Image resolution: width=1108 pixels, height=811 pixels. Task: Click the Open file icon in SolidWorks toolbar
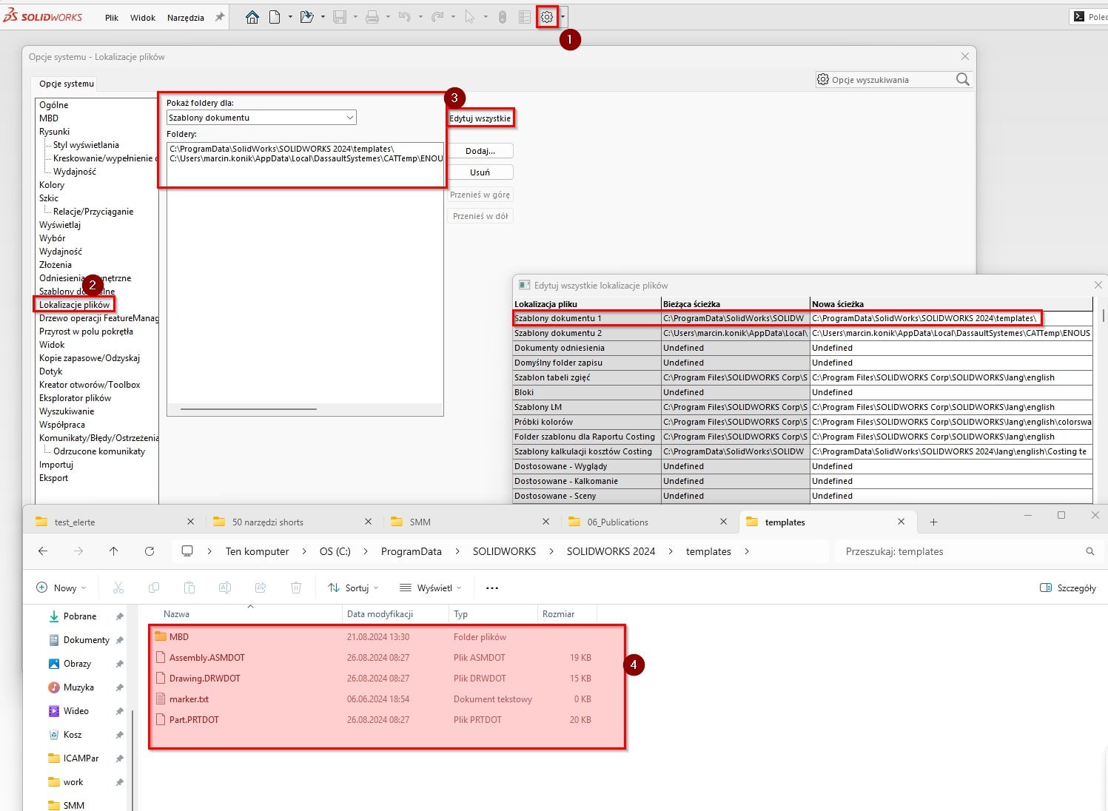click(x=306, y=17)
